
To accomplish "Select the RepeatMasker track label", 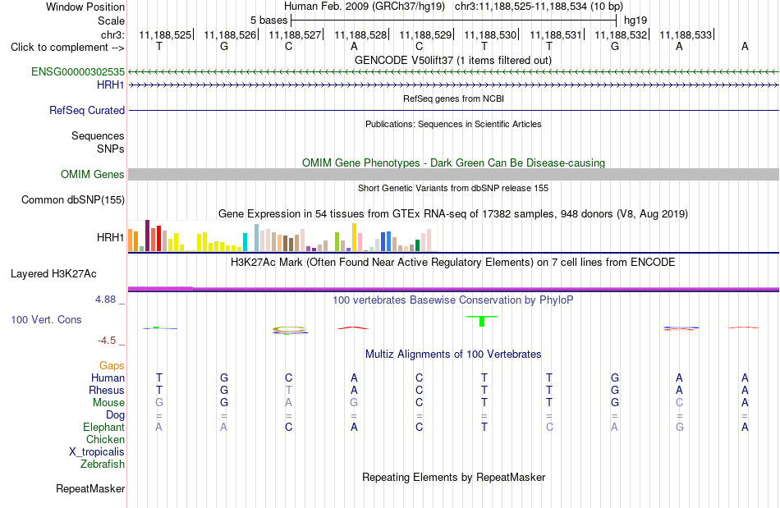I will pyautogui.click(x=90, y=488).
